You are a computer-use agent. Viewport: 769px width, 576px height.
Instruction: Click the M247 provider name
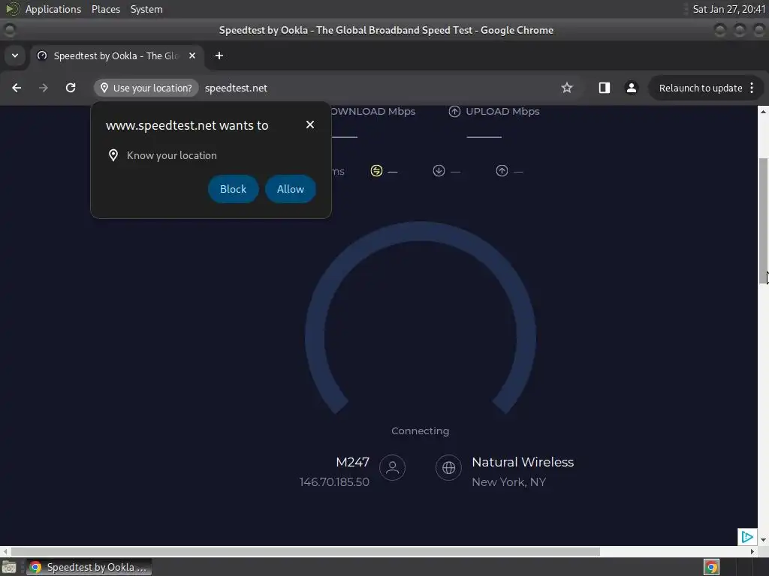[353, 462]
